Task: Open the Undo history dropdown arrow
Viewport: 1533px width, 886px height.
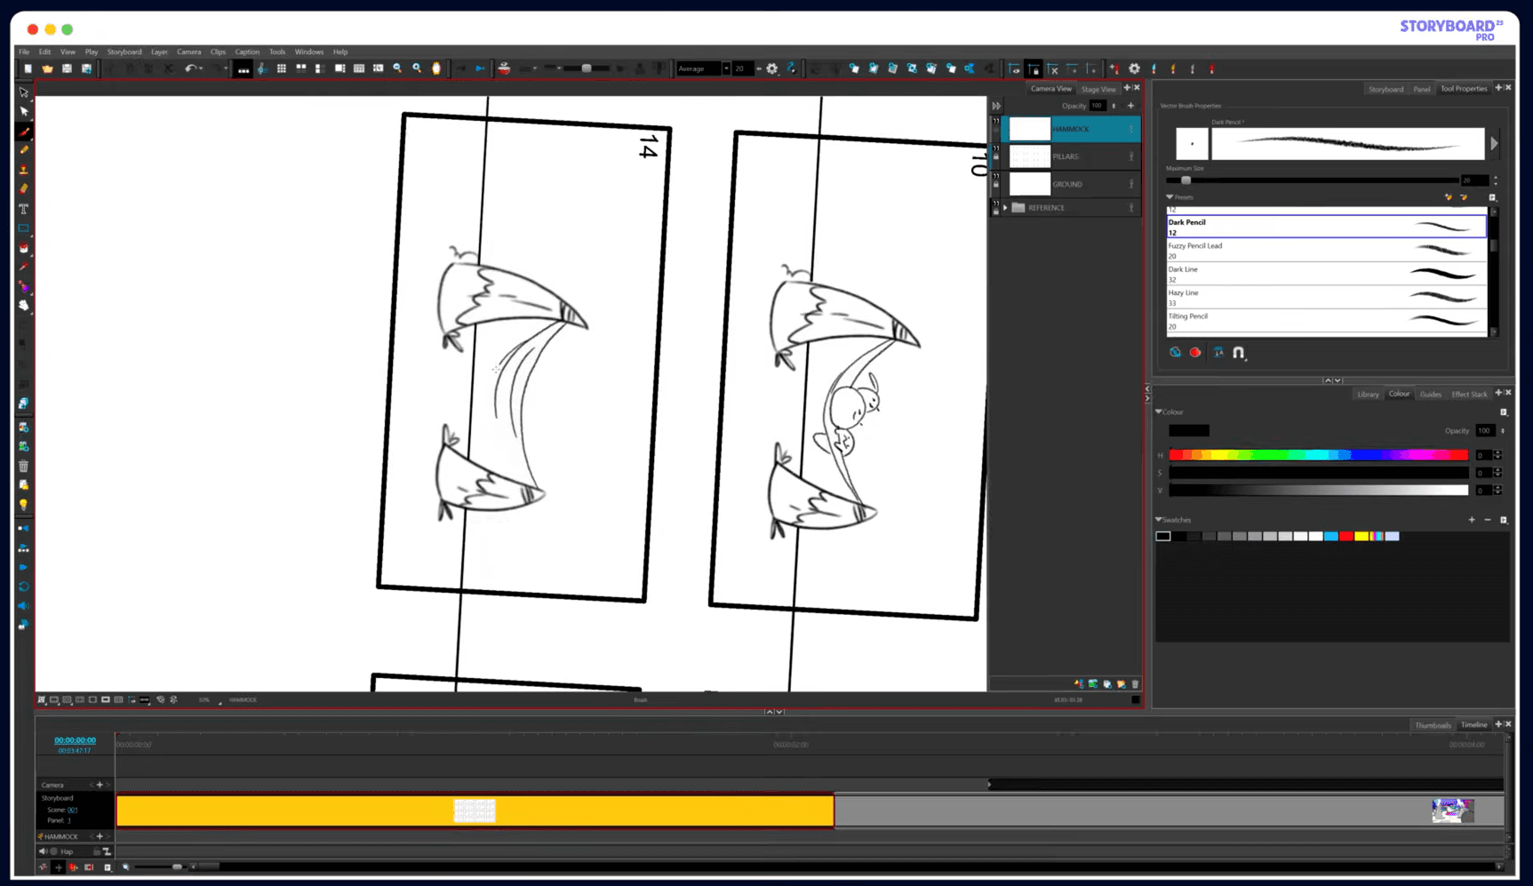Action: point(201,68)
